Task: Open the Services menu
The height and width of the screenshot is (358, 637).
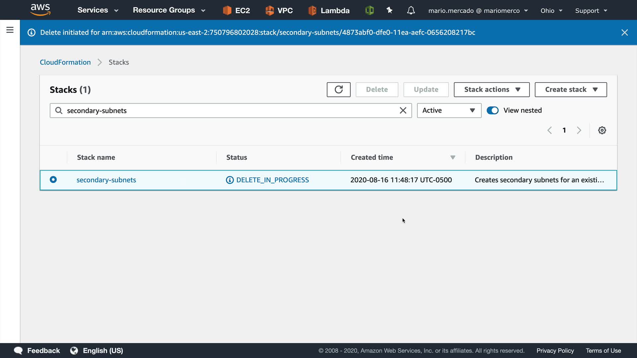Action: click(x=98, y=10)
